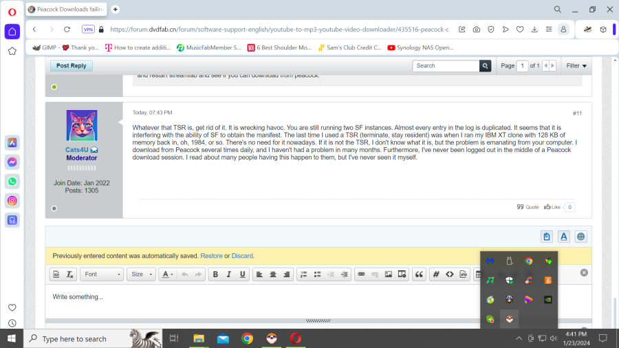This screenshot has width=619, height=348.
Task: Discard the automatically saved content
Action: point(242,256)
